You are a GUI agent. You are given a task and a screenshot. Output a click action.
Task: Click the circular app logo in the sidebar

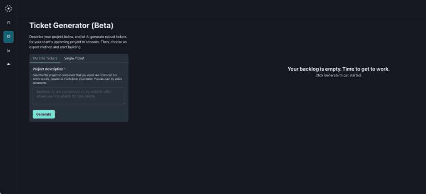pyautogui.click(x=8, y=8)
